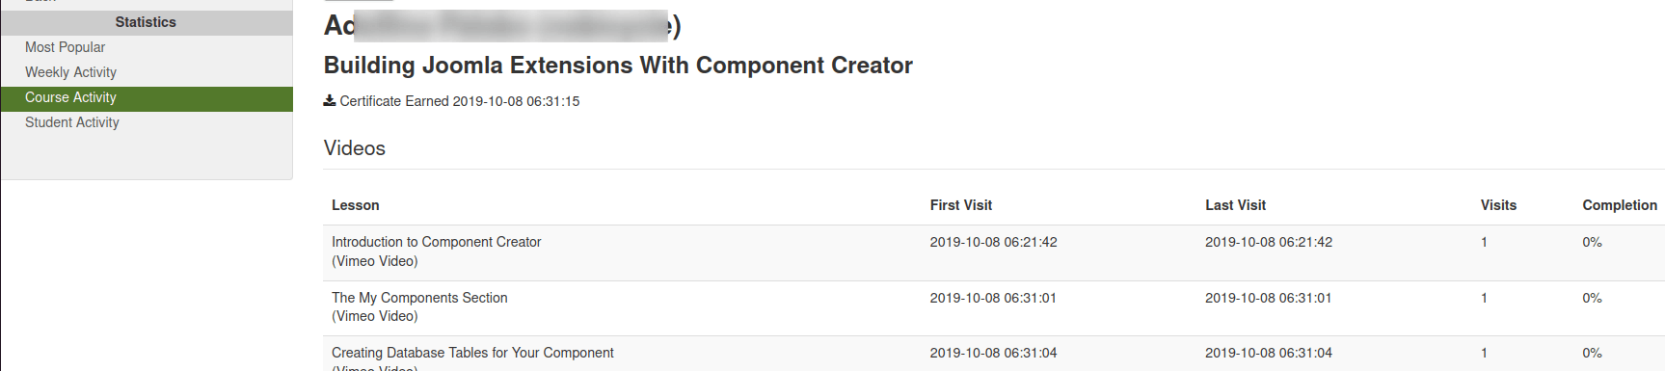The height and width of the screenshot is (371, 1665).
Task: Open Weekly Activity statistics
Action: click(x=70, y=72)
